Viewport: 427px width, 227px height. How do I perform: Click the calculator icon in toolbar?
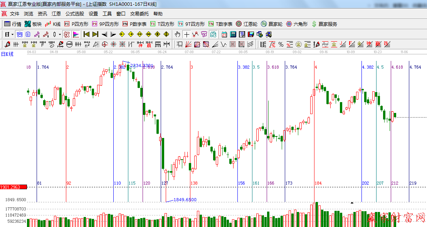(x=233, y=34)
